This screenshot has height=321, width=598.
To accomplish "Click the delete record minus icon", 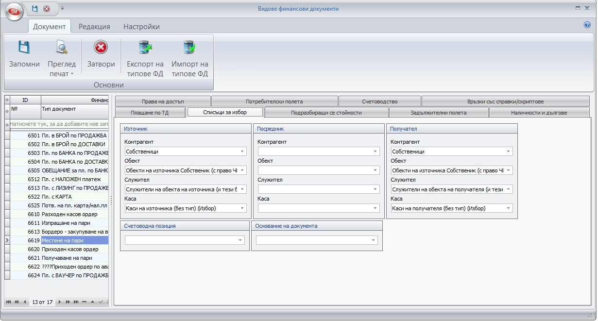I will [84, 302].
